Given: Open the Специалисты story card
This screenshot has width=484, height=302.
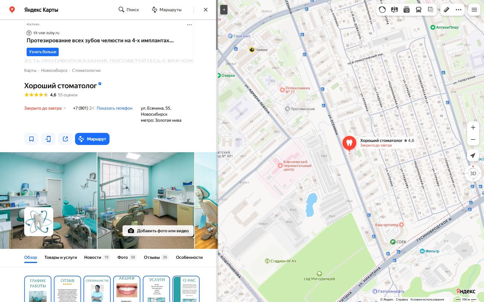Looking at the screenshot, I should (x=97, y=289).
